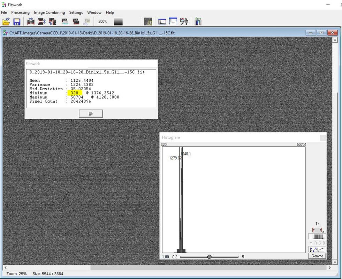Click the Size: 5544 x 3684 status text
Image resolution: width=342 pixels, height=279 pixels.
coord(48,274)
